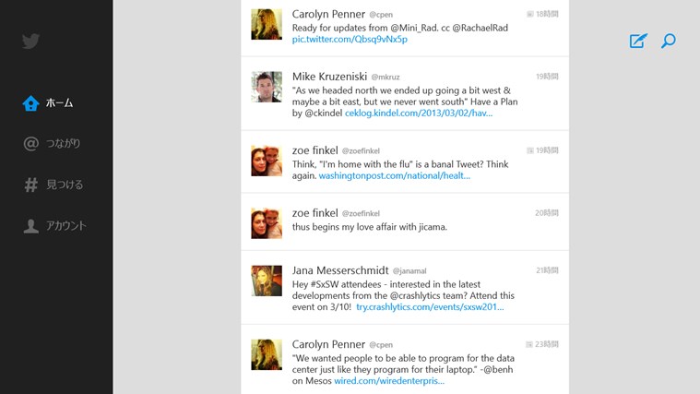Click Mike Kruzeniski's profile picture

pos(267,87)
